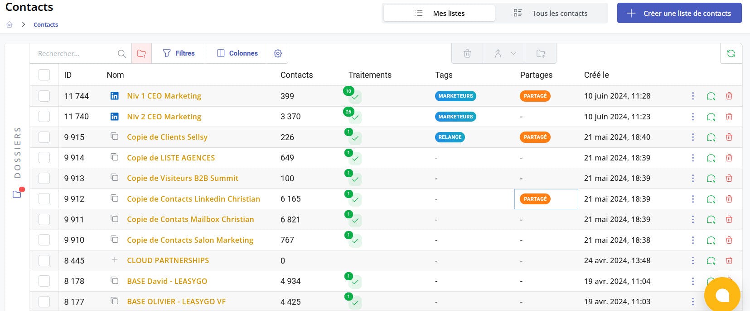This screenshot has height=311, width=750.
Task: Open three-dot menu for Copie de Visiteurs B2B Summit
Action: pos(692,178)
